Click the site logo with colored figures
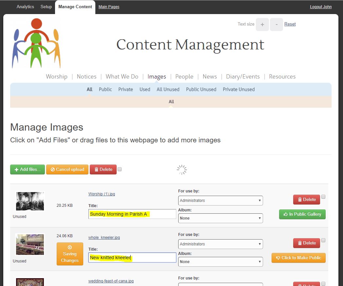Viewport: 343px width, 286px height. click(x=36, y=43)
